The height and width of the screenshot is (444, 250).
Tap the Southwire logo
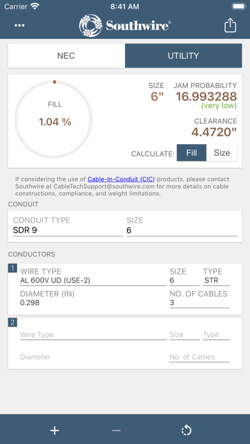[125, 26]
